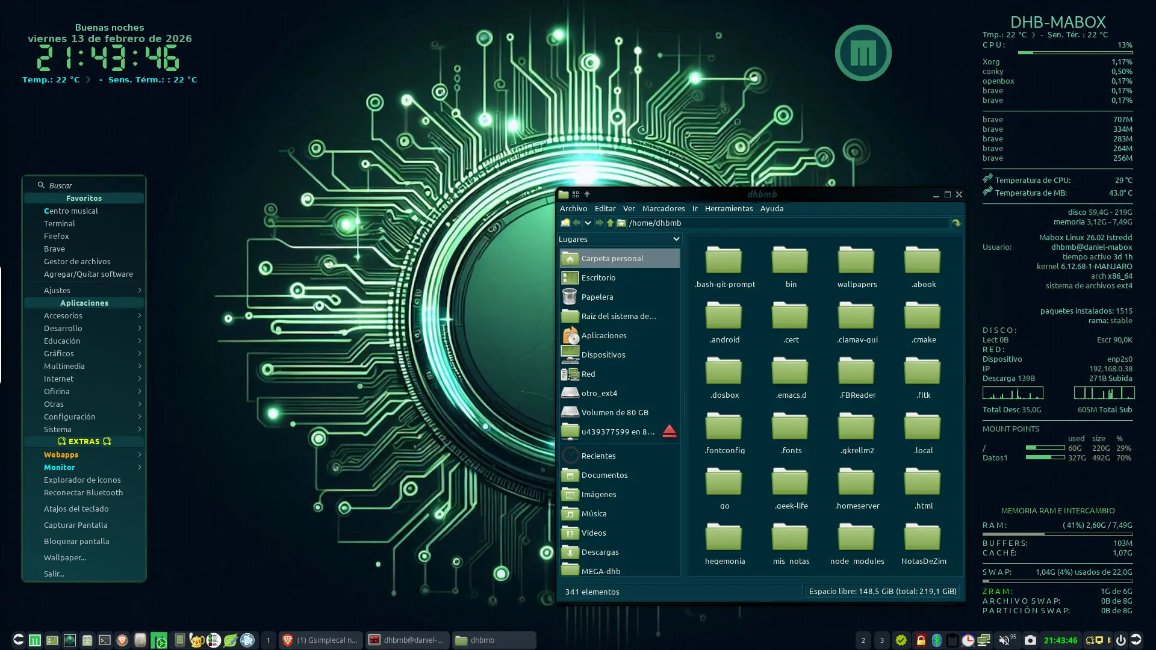Switch to workspace 2
This screenshot has width=1156, height=650.
click(x=863, y=640)
